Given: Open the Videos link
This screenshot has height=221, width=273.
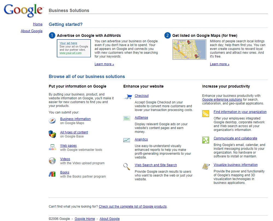Looking at the screenshot, I should (65, 159).
